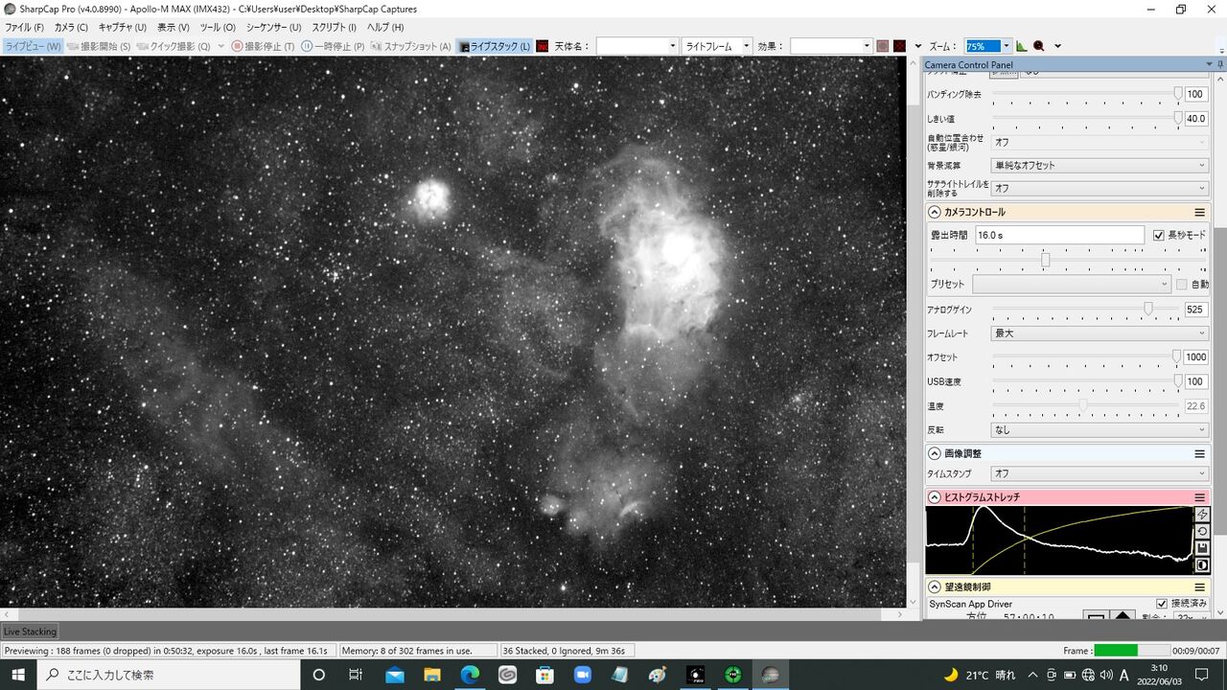Launch Microsoft Edge from the taskbar
The image size is (1227, 690).
469,675
